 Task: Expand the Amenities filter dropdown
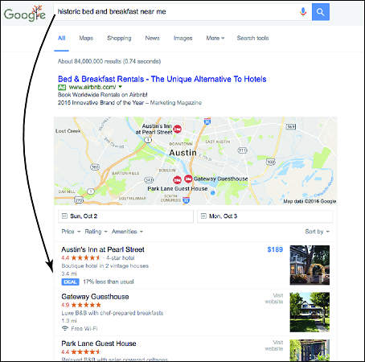(x=127, y=232)
